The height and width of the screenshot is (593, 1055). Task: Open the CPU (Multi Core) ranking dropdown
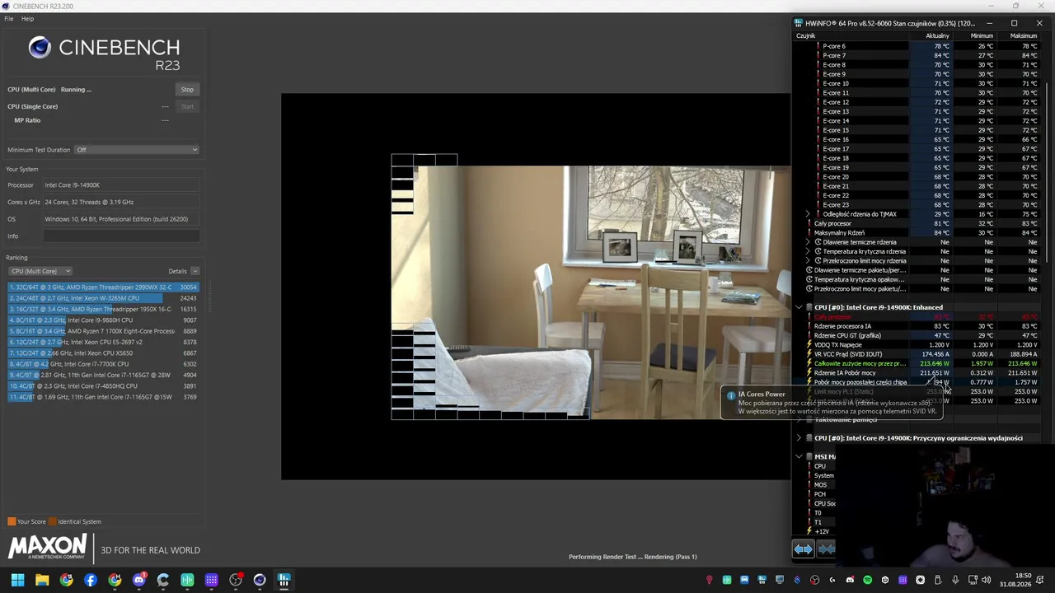click(x=40, y=271)
